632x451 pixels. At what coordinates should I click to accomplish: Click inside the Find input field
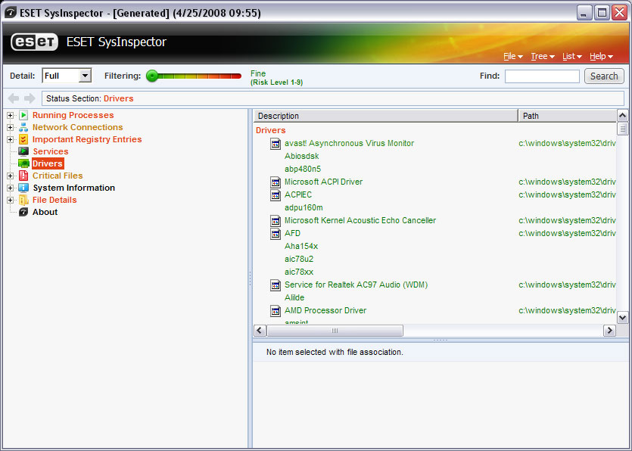(542, 76)
